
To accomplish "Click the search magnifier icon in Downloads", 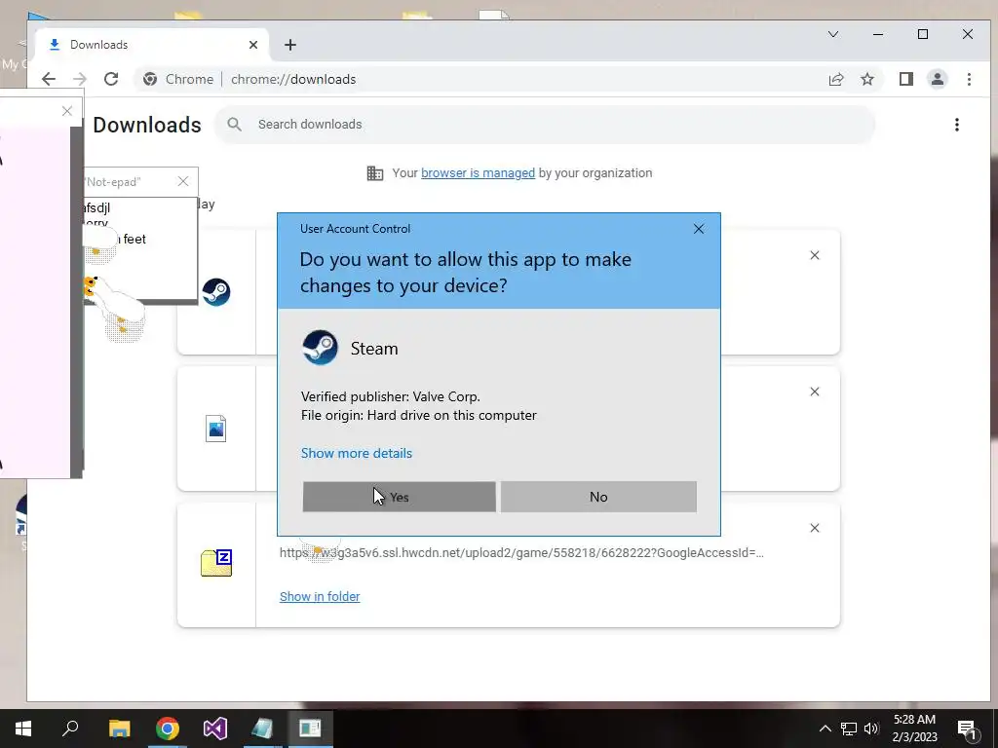I will [234, 125].
